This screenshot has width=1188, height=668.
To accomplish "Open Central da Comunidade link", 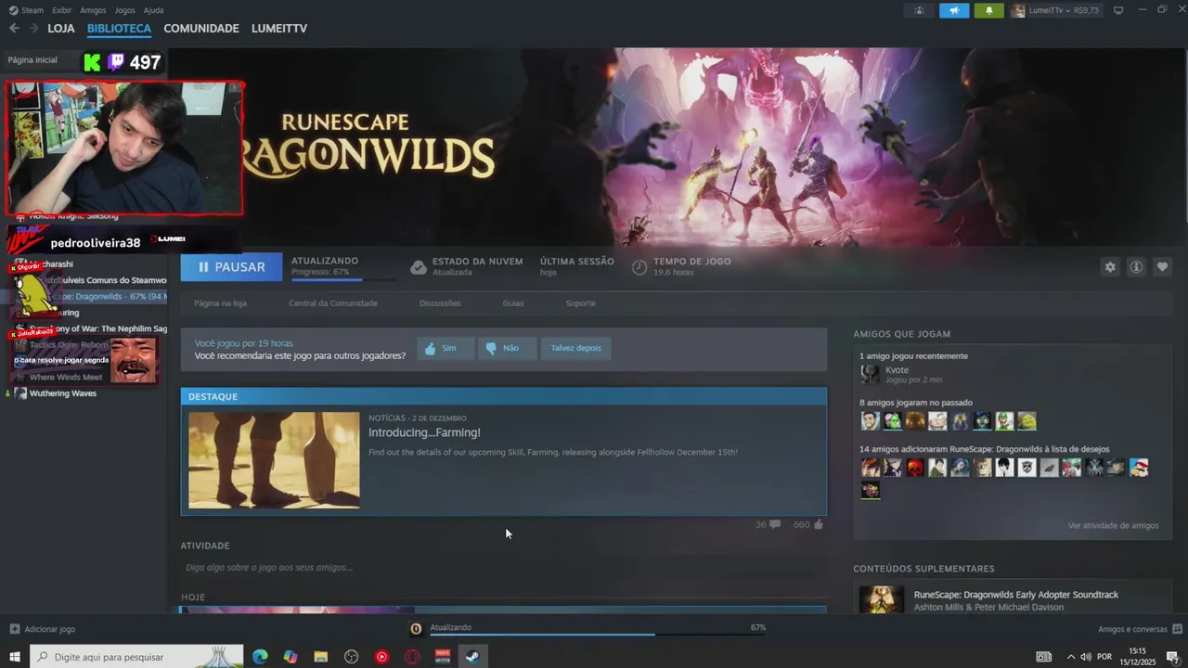I will (x=333, y=303).
